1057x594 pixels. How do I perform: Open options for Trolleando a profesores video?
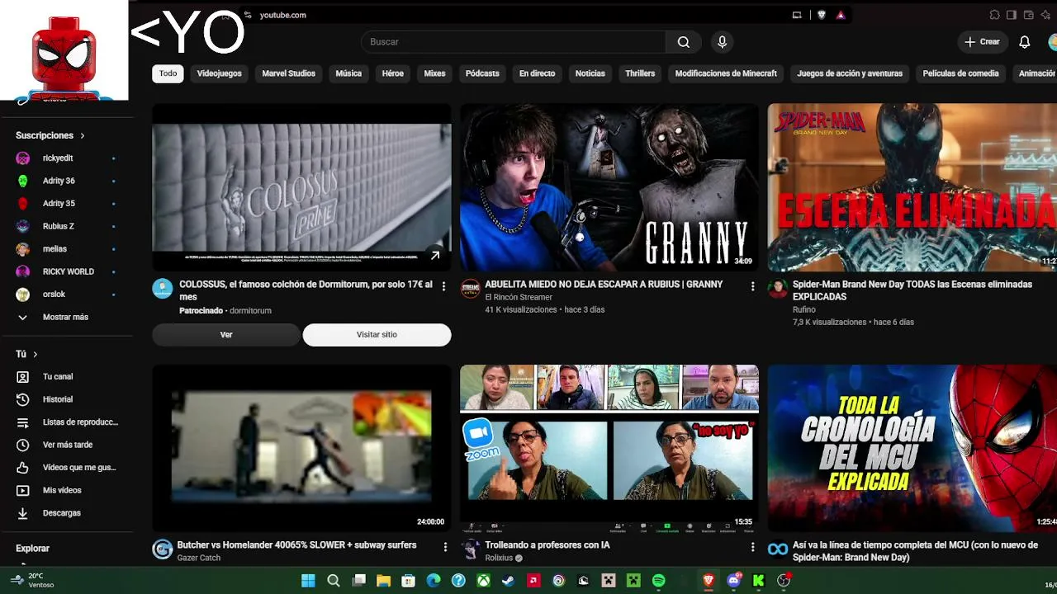pos(752,547)
